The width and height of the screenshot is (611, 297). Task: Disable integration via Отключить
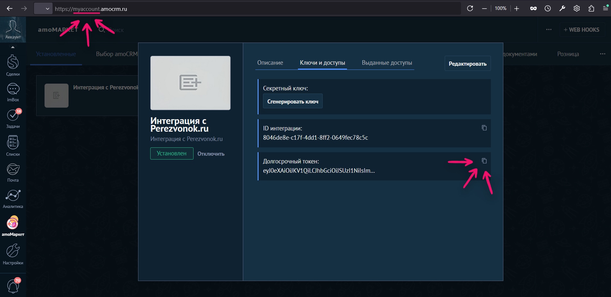coord(211,154)
